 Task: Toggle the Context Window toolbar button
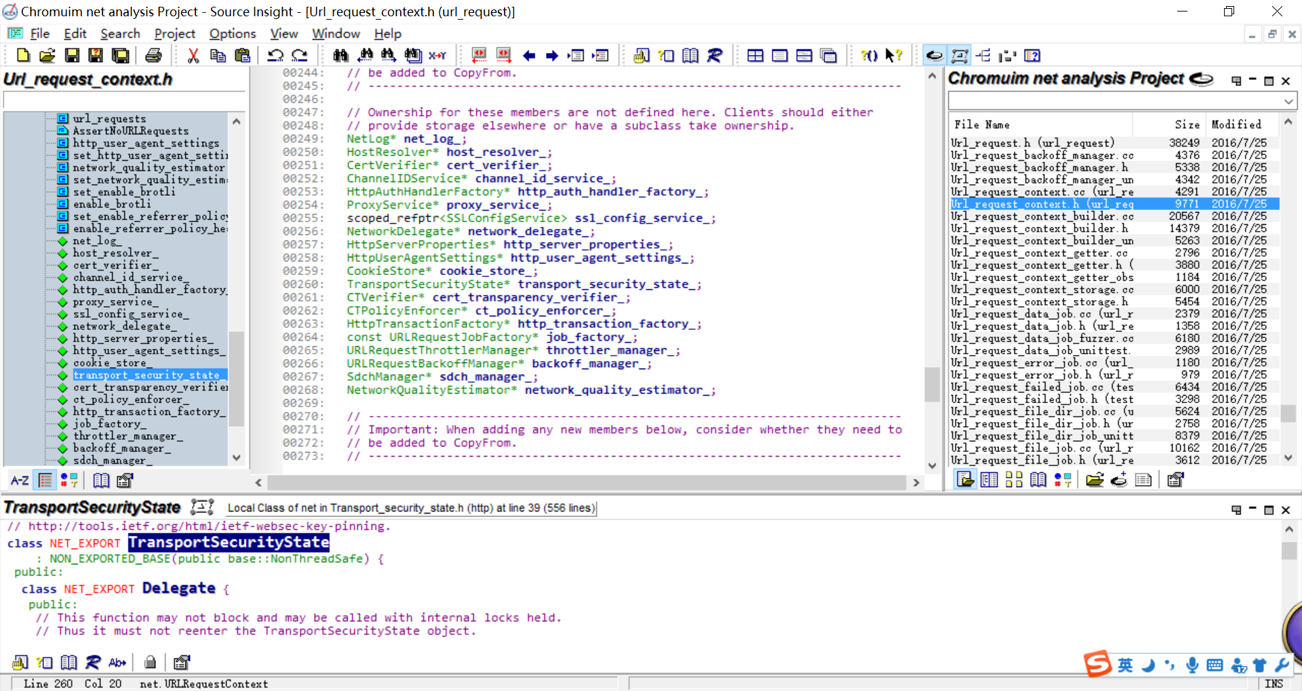pos(959,56)
